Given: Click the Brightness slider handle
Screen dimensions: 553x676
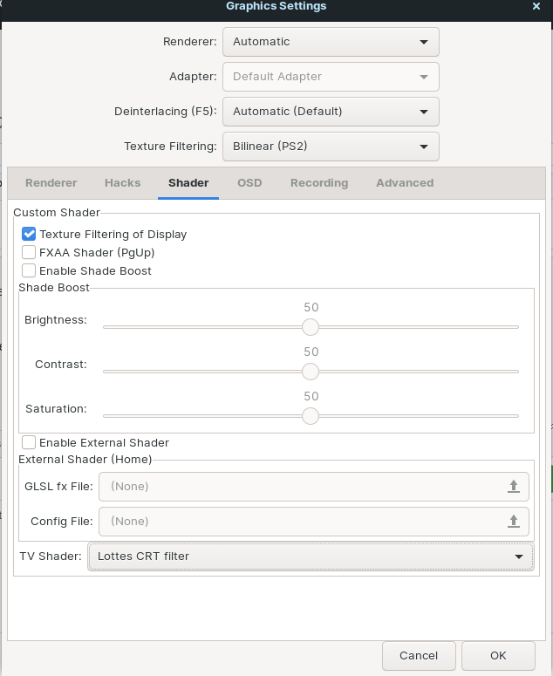Looking at the screenshot, I should pyautogui.click(x=311, y=327).
